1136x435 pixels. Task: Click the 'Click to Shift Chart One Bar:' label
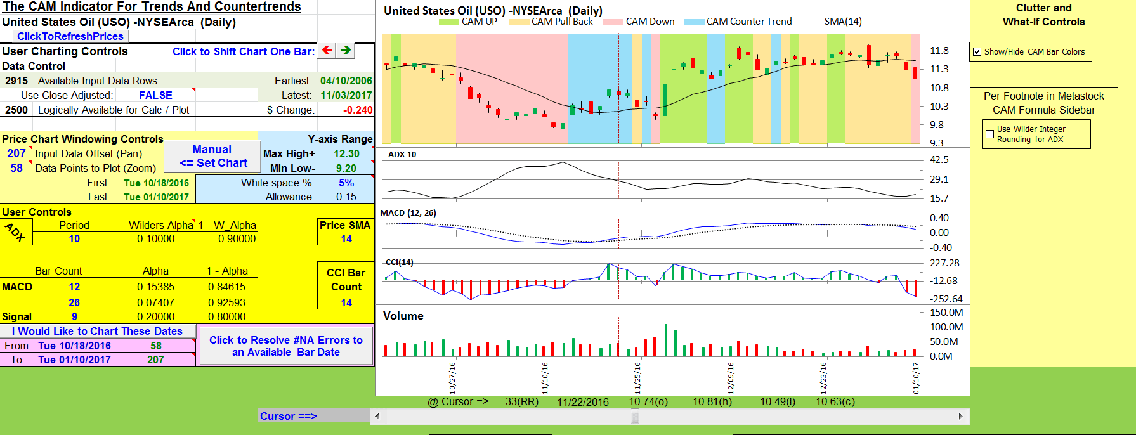(244, 51)
